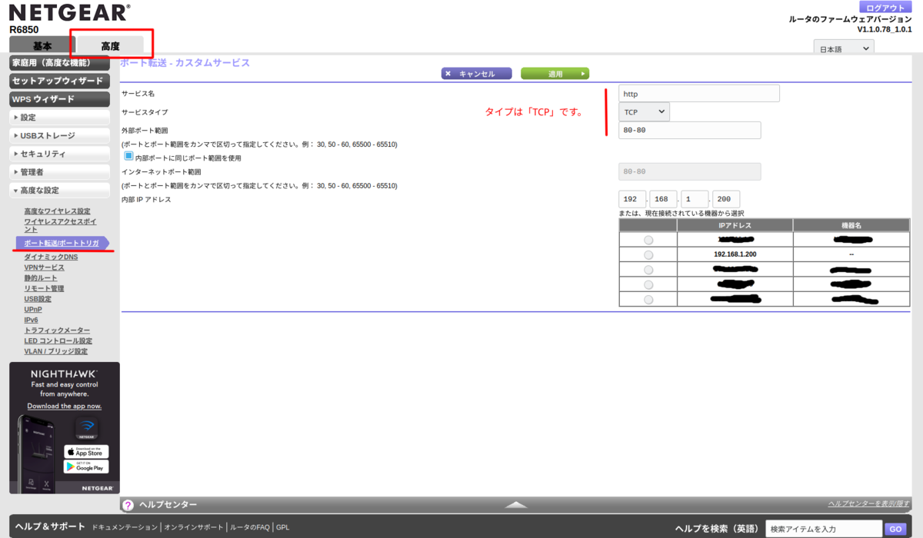Focus the third IP octet field 1
The width and height of the screenshot is (923, 538).
(x=695, y=199)
